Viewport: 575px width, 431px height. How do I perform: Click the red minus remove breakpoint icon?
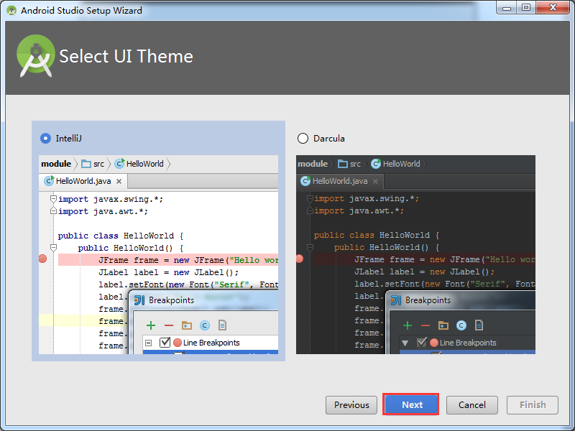coord(167,325)
